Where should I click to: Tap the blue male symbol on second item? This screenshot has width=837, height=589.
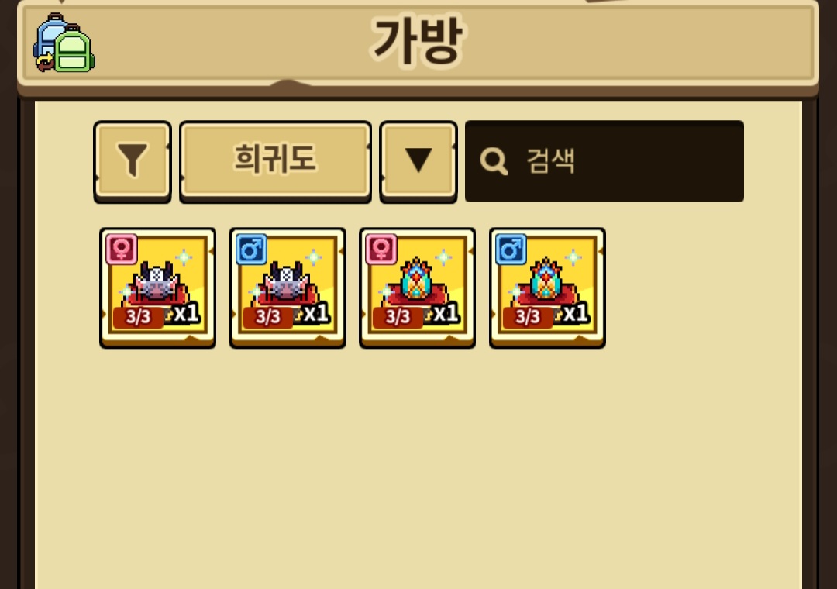click(x=251, y=249)
